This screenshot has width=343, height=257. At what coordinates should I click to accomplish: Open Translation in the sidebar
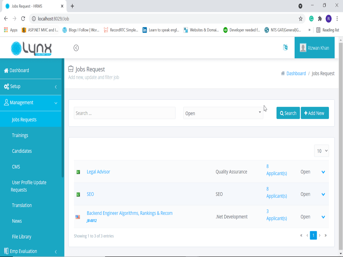click(22, 205)
